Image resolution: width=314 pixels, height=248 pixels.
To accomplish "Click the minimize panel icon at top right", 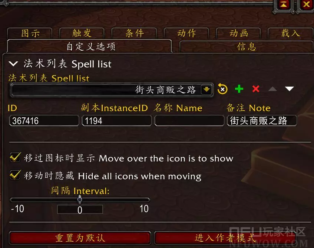I will [x=284, y=5].
